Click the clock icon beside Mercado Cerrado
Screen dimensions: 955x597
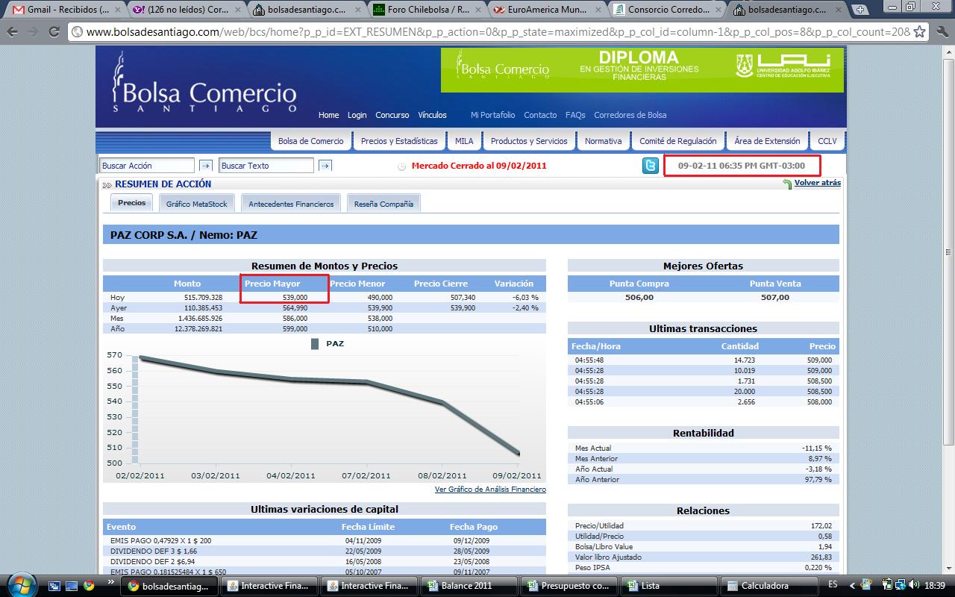coord(401,166)
